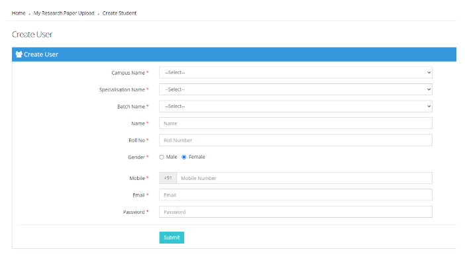Go to Home breadcrumb link
Image resolution: width=465 pixels, height=272 pixels.
[19, 13]
